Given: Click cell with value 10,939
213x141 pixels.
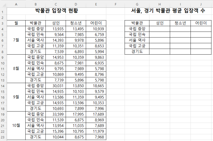Looking at the screenshot, I should click(x=96, y=29).
